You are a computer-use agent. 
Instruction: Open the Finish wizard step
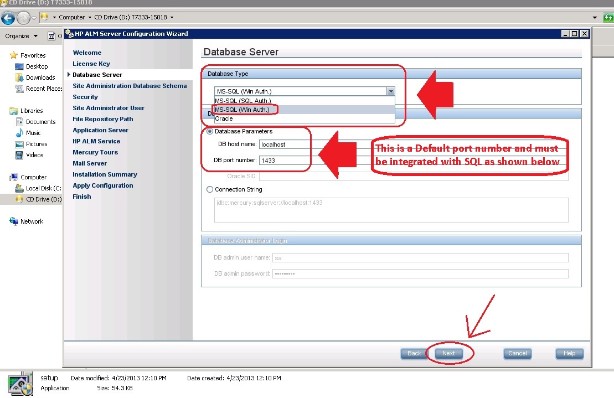(81, 197)
